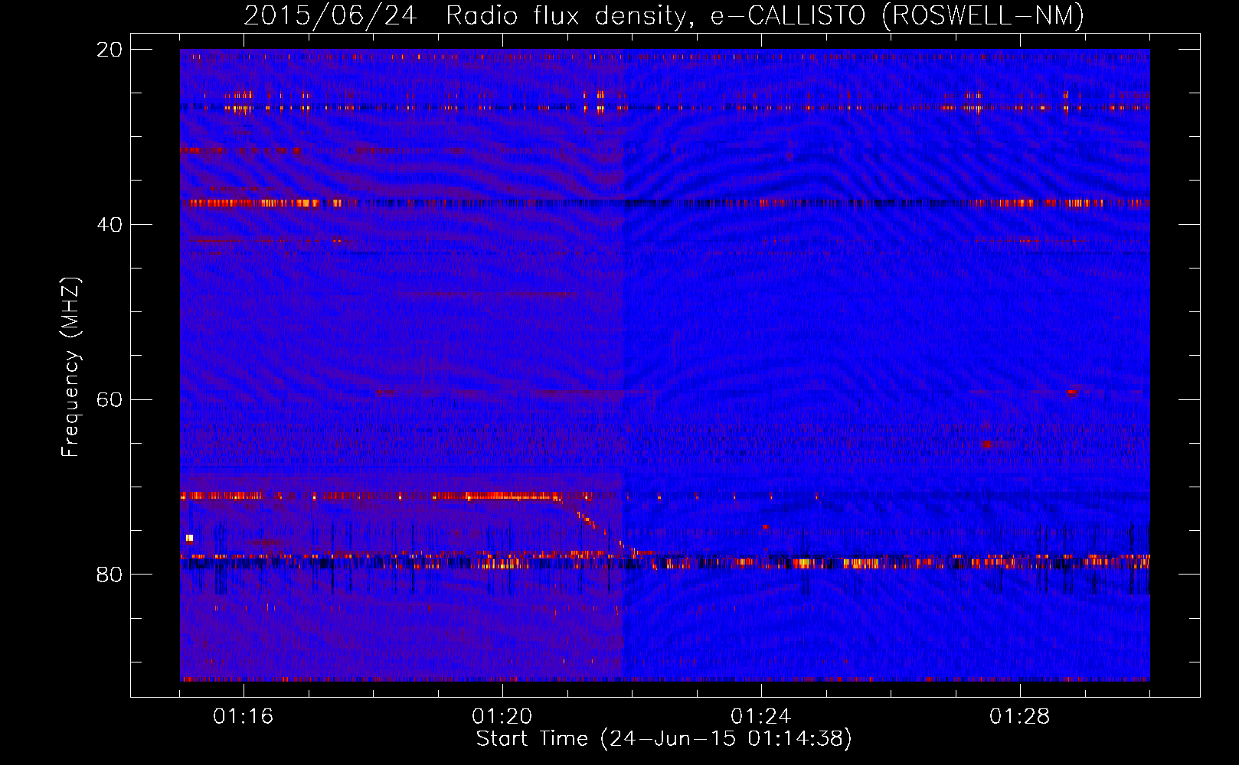Click the frequency tick label '80'
This screenshot has height=765, width=1239.
pos(110,575)
